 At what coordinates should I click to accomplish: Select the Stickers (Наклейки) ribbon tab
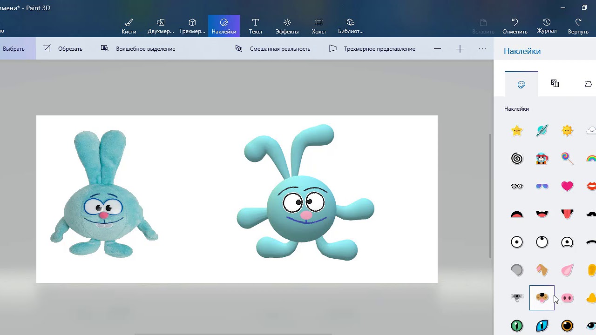point(224,26)
